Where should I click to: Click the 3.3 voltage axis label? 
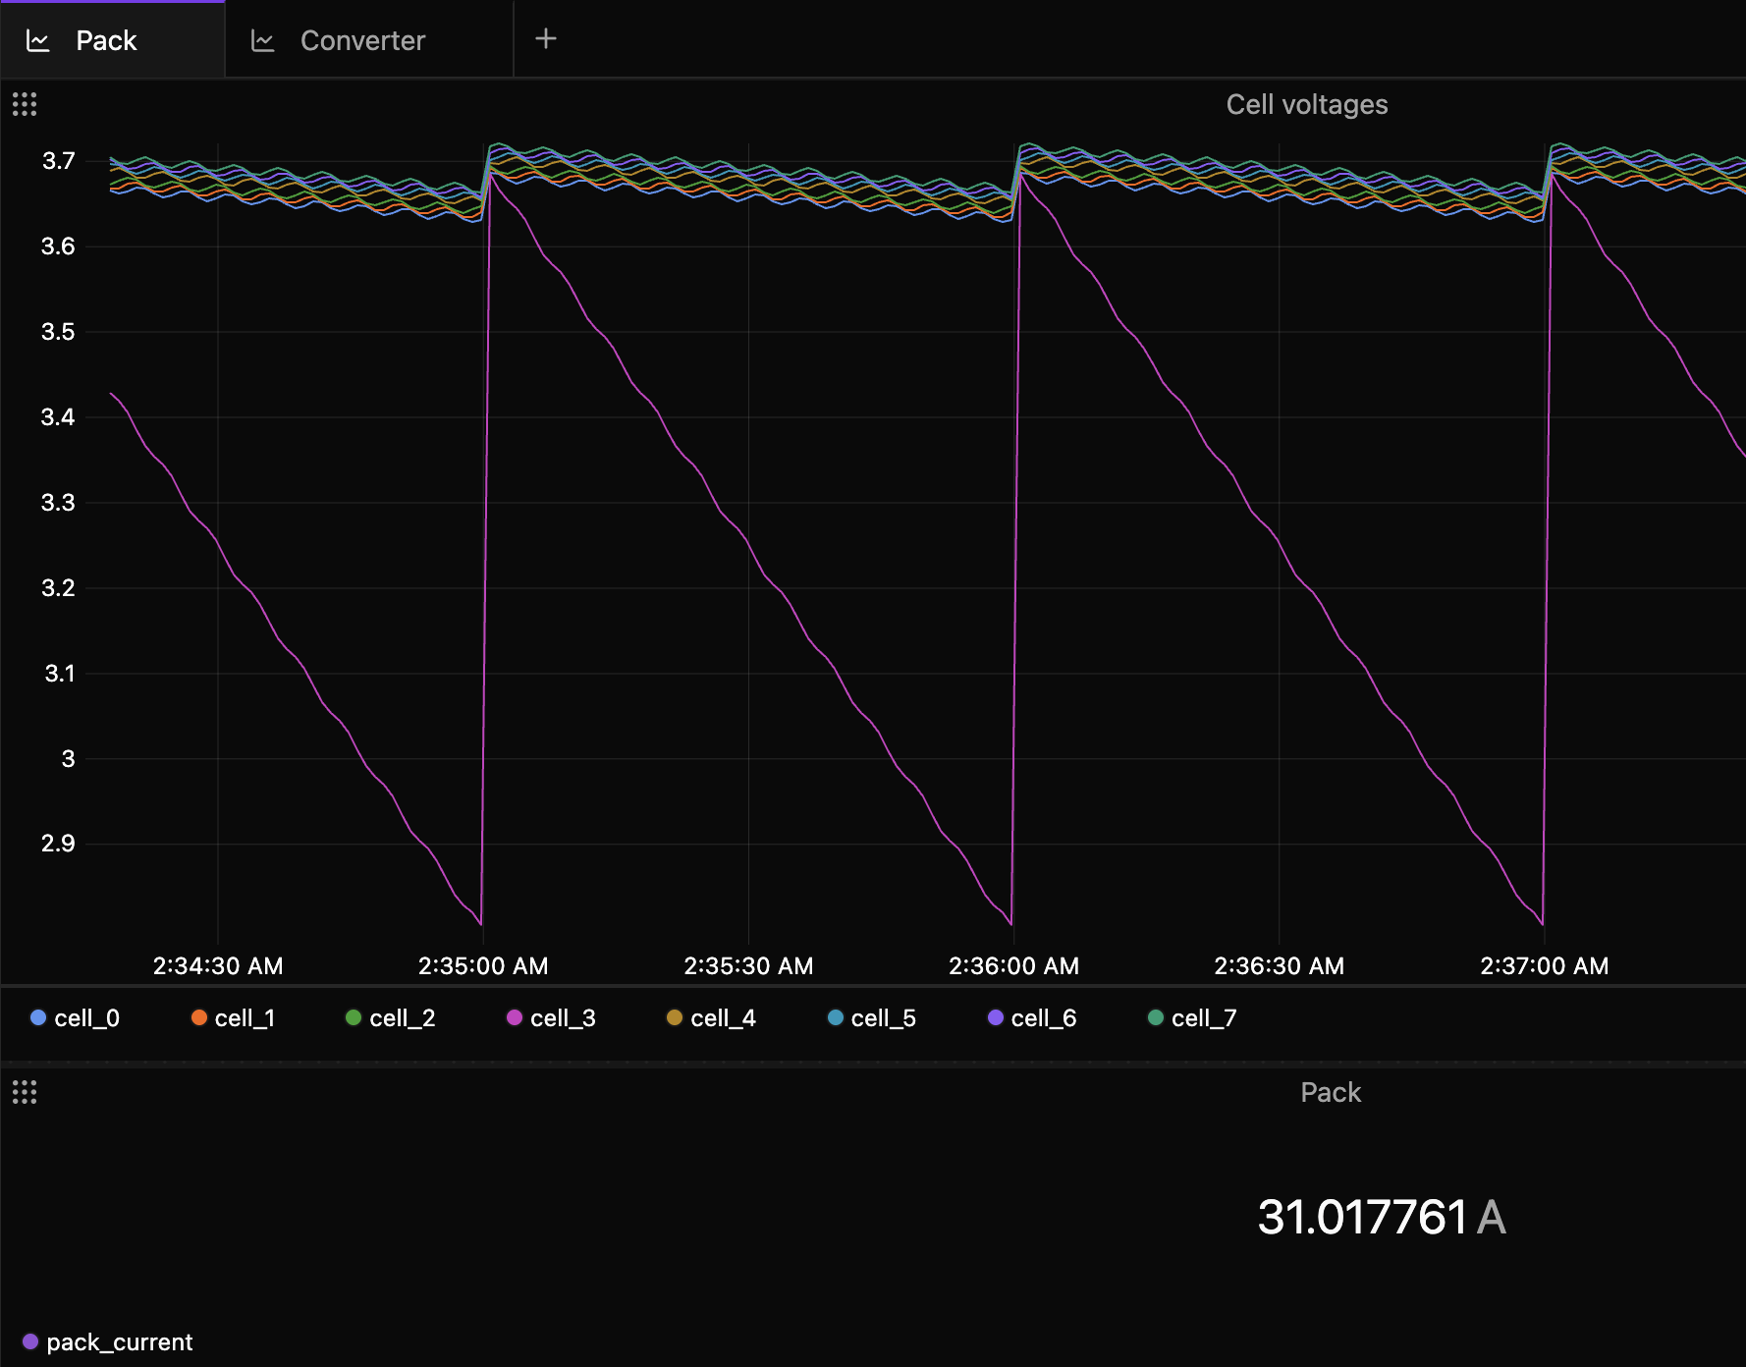58,503
